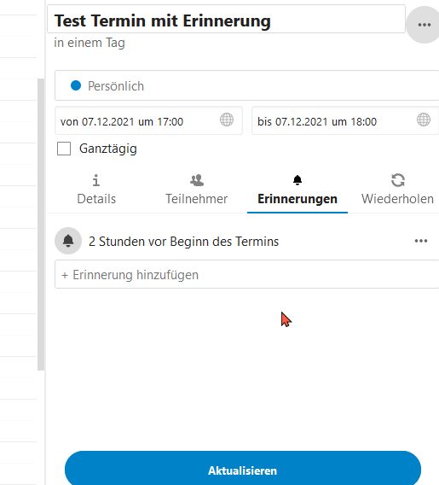Click the Wiederholen repeat arrows icon
Screen dimensions: 439x485
(398, 180)
